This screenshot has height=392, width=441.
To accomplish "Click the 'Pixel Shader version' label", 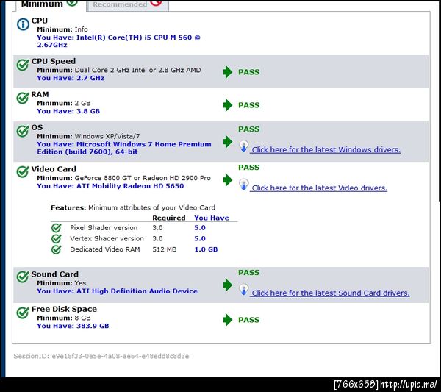I will coord(104,228).
